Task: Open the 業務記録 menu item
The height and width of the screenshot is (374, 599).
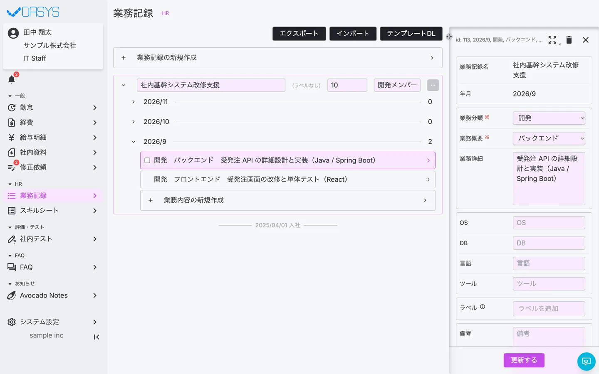Action: 53,196
